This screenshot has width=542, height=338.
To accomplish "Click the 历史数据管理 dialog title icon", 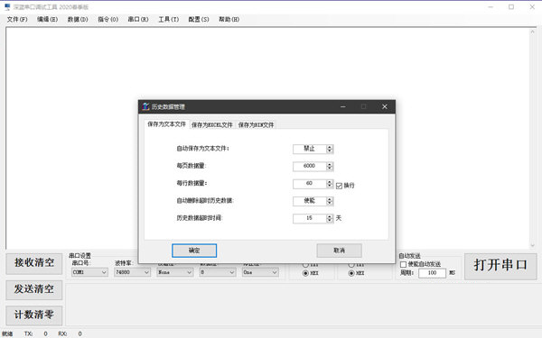I will click(x=145, y=106).
